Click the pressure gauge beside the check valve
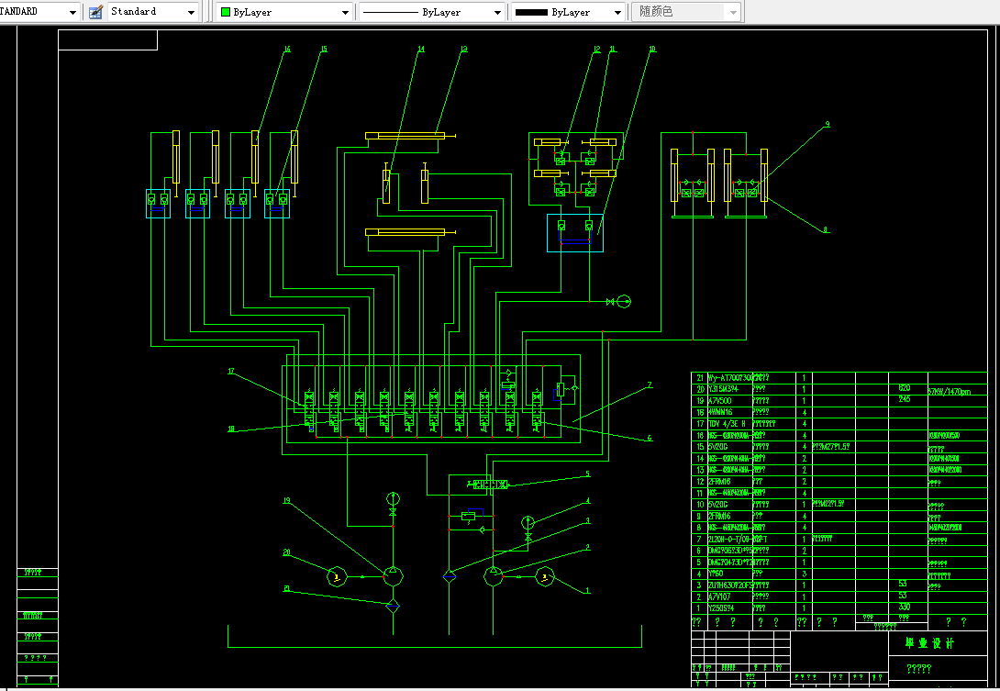This screenshot has height=691, width=1000. click(x=624, y=301)
